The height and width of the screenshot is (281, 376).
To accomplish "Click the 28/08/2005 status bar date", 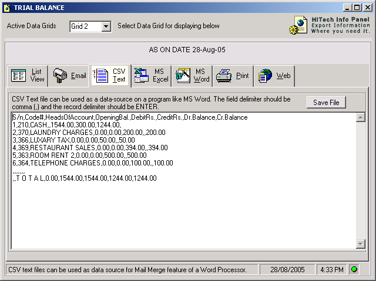I will (287, 270).
